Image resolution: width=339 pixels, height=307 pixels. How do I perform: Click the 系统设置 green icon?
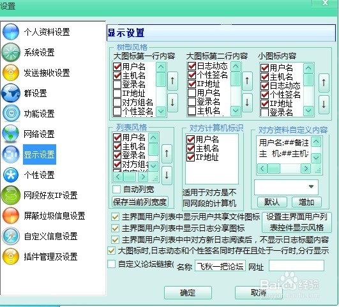tap(10, 52)
